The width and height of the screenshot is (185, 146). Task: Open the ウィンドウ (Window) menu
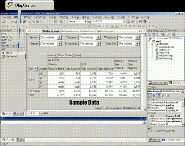coord(133,17)
